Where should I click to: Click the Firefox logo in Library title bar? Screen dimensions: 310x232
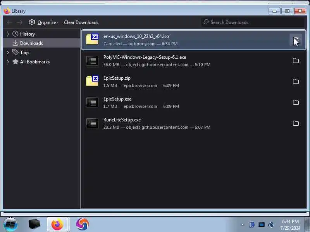[x=7, y=11]
